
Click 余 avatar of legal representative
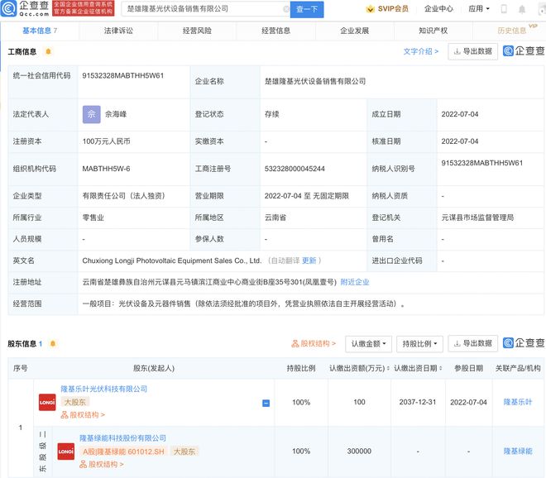91,114
